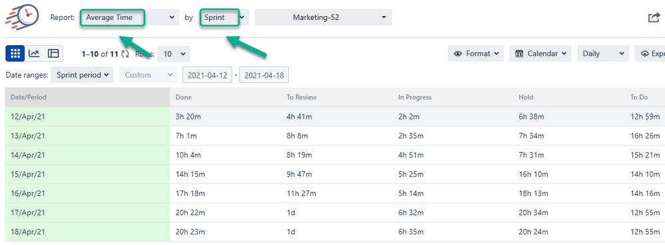The width and height of the screenshot is (665, 245).
Task: Switch to grid table view
Action: tap(15, 53)
